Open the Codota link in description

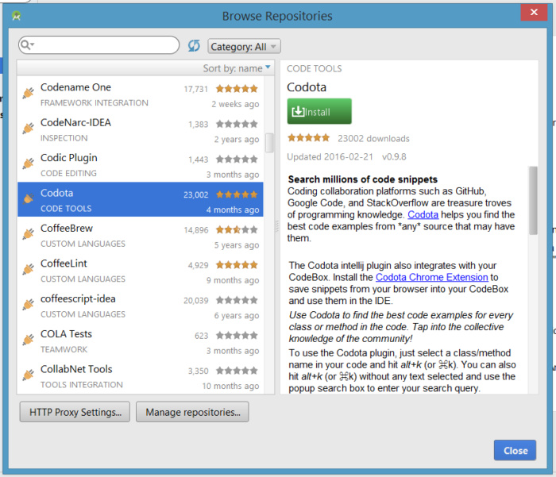coord(423,215)
